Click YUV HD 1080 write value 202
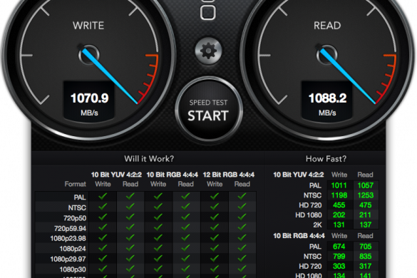Viewport: 417px width, 278px height. (339, 215)
